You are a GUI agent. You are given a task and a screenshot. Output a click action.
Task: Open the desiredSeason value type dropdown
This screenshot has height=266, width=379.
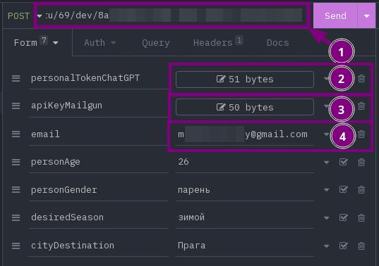click(x=326, y=218)
